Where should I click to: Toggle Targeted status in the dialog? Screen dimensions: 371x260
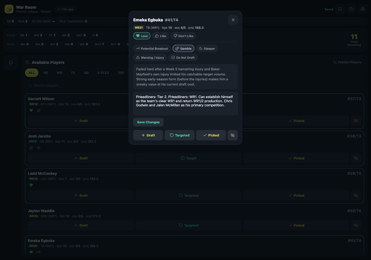click(180, 135)
